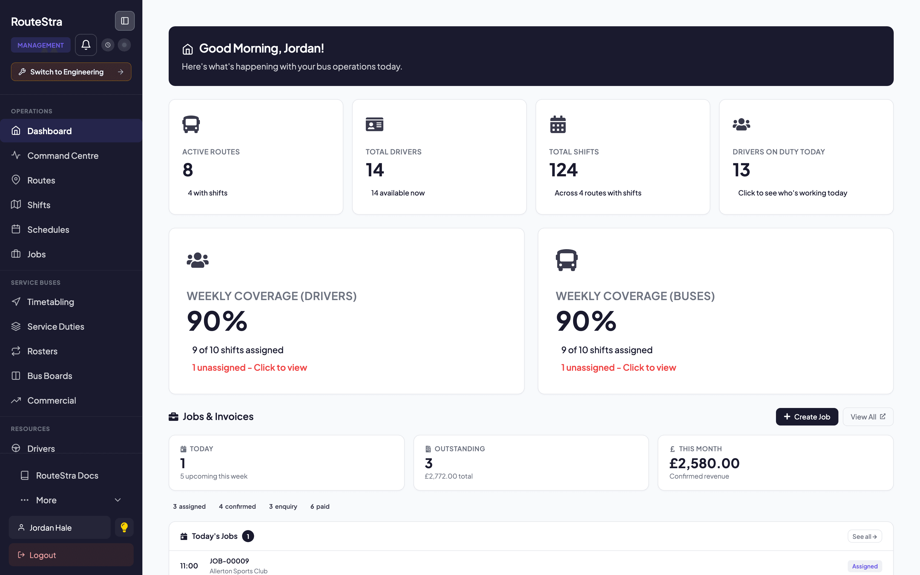See all of today's jobs
The image size is (920, 575).
[x=864, y=537]
